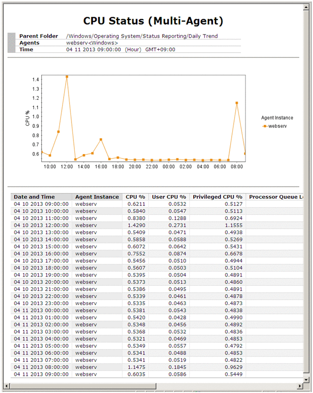Click the CPU % column header
Viewport: 313px width, 393px height.
pos(135,197)
